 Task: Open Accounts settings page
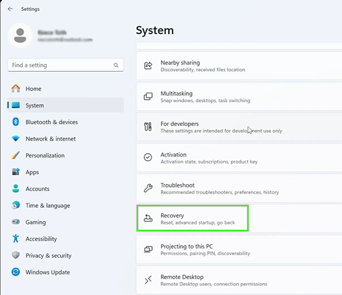(x=66, y=189)
